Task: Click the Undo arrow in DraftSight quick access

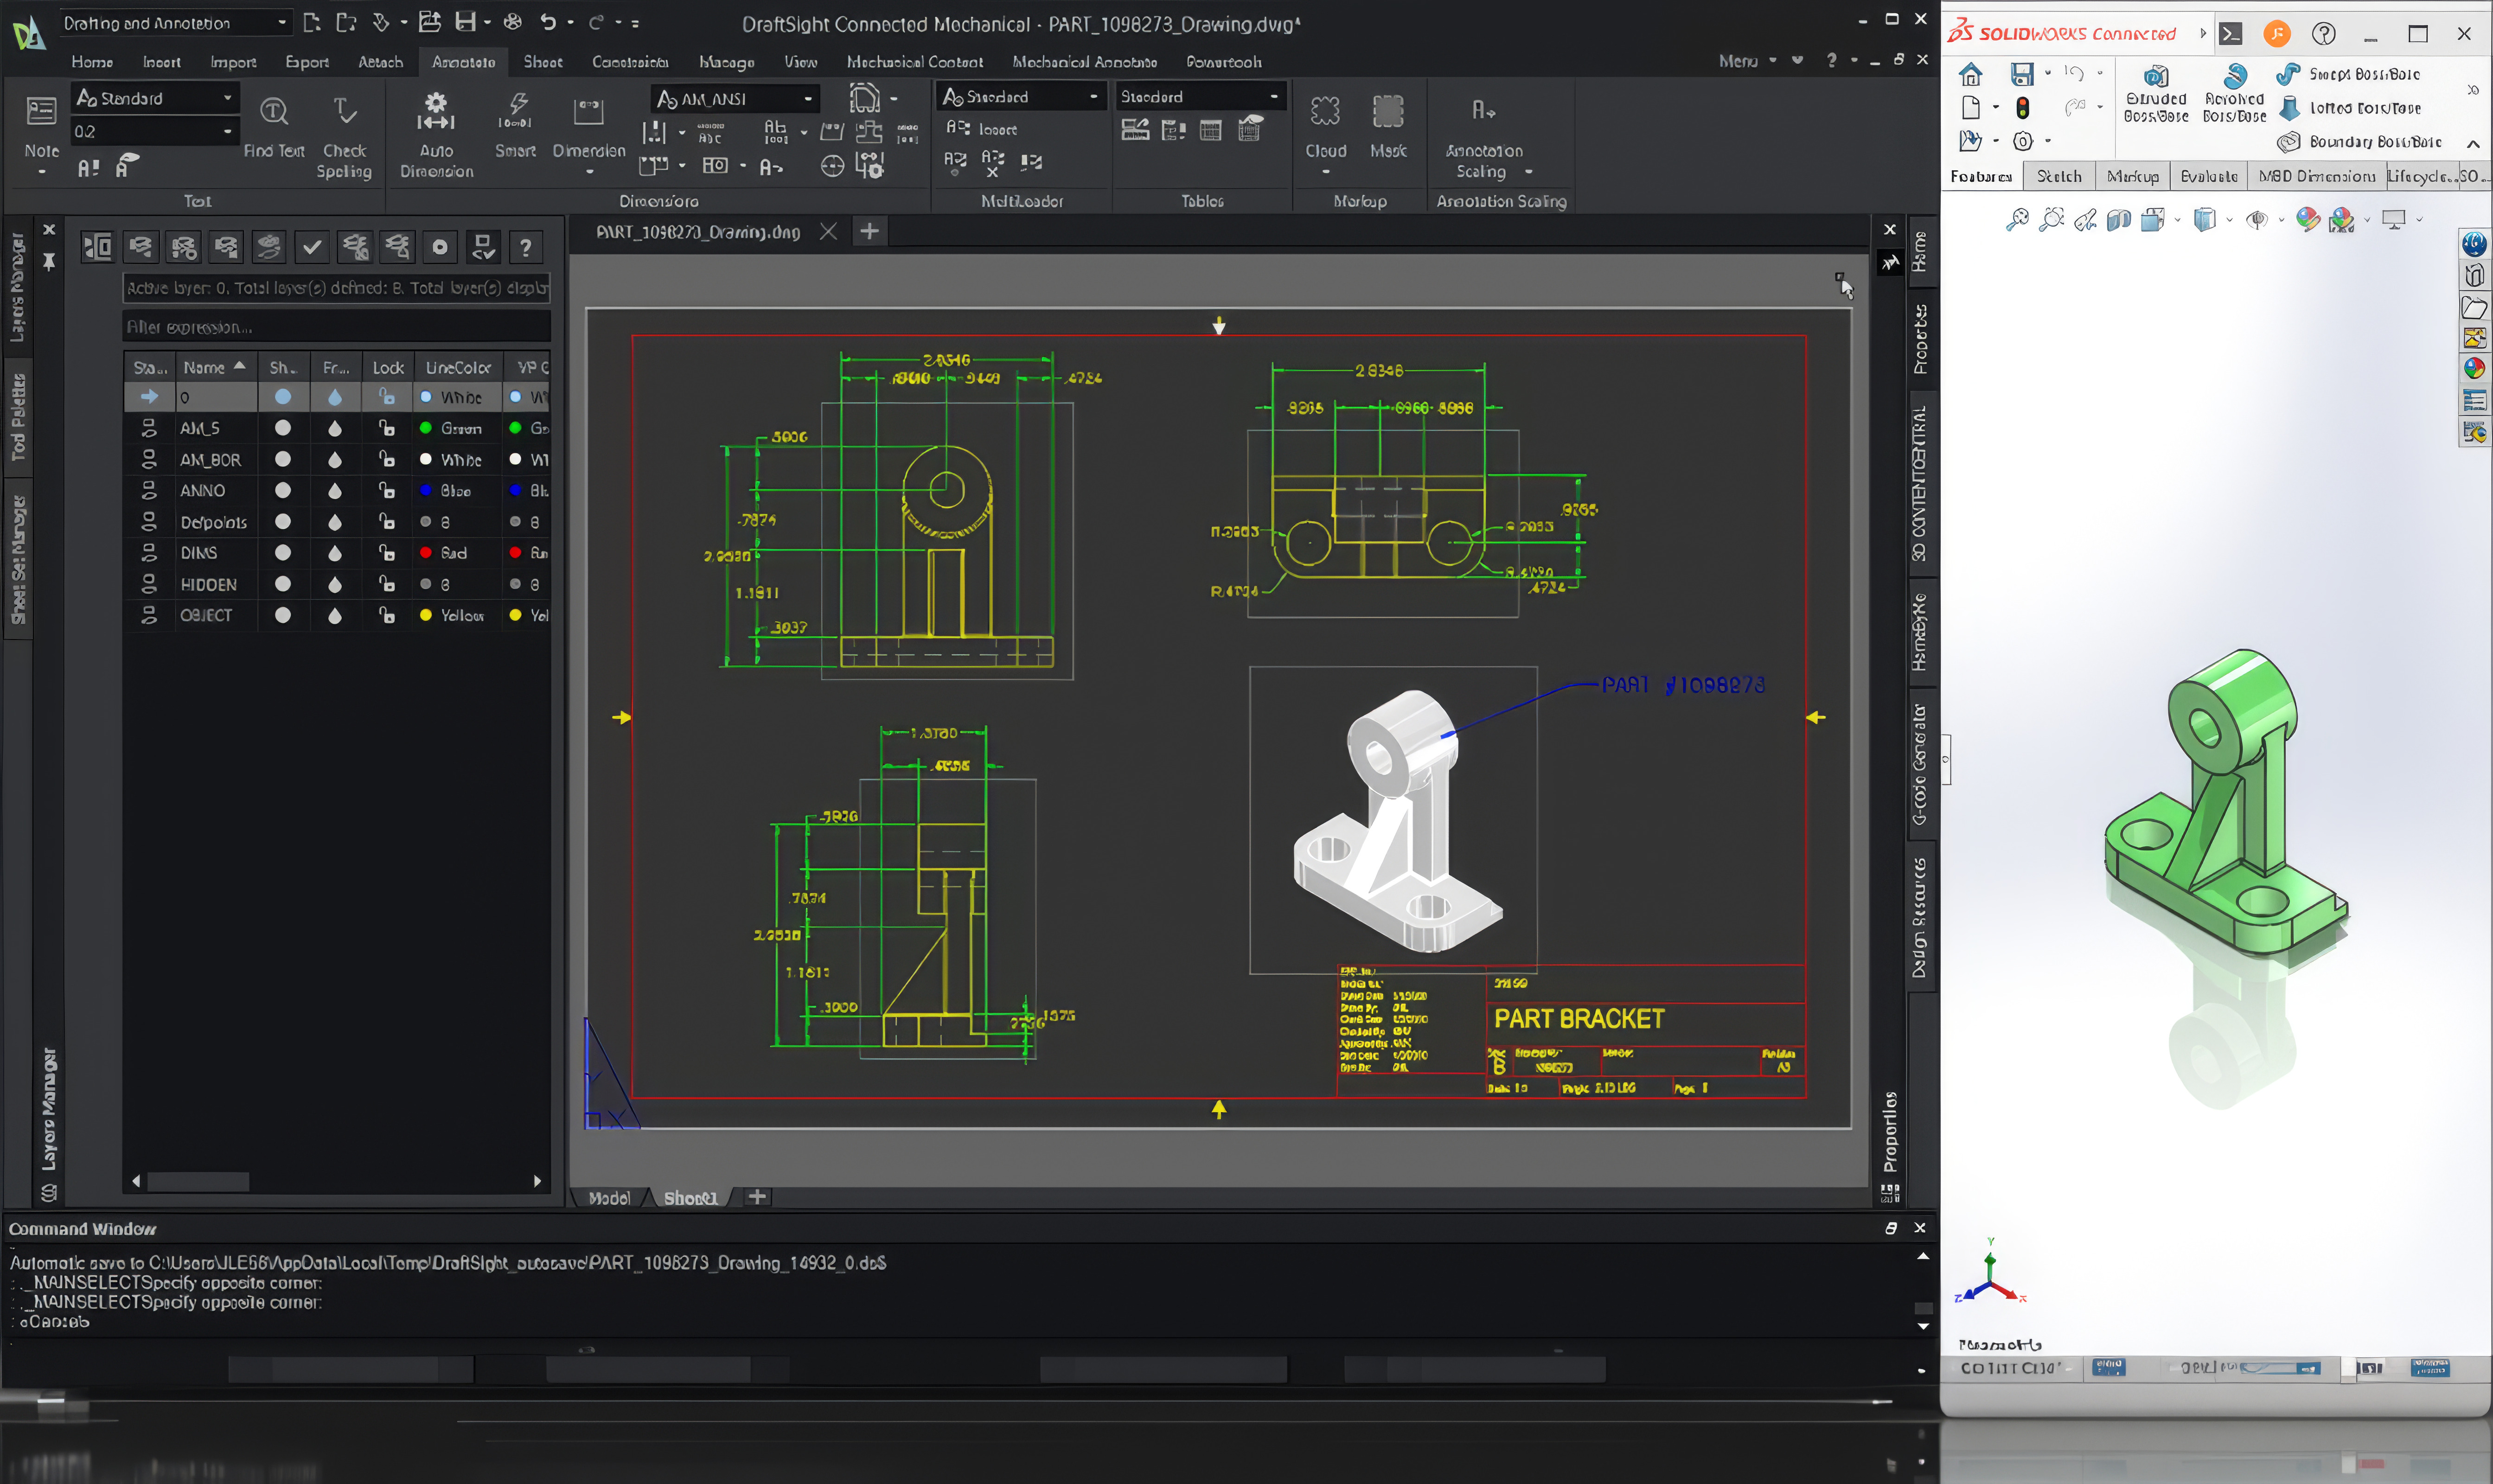Action: pos(548,22)
